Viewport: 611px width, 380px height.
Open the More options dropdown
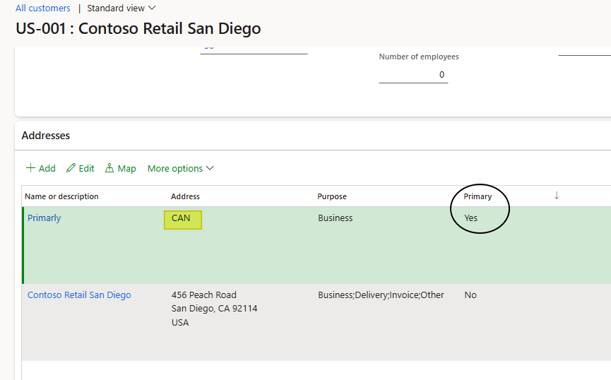[180, 168]
